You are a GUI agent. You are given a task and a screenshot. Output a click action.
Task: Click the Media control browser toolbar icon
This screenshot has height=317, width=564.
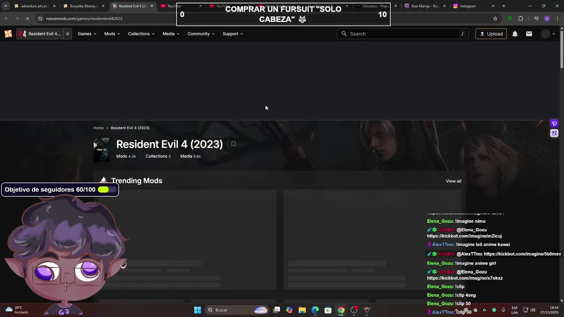[x=536, y=18]
